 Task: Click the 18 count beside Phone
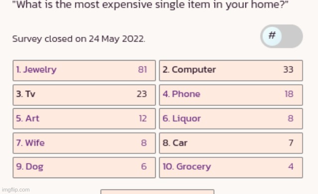pos(289,94)
